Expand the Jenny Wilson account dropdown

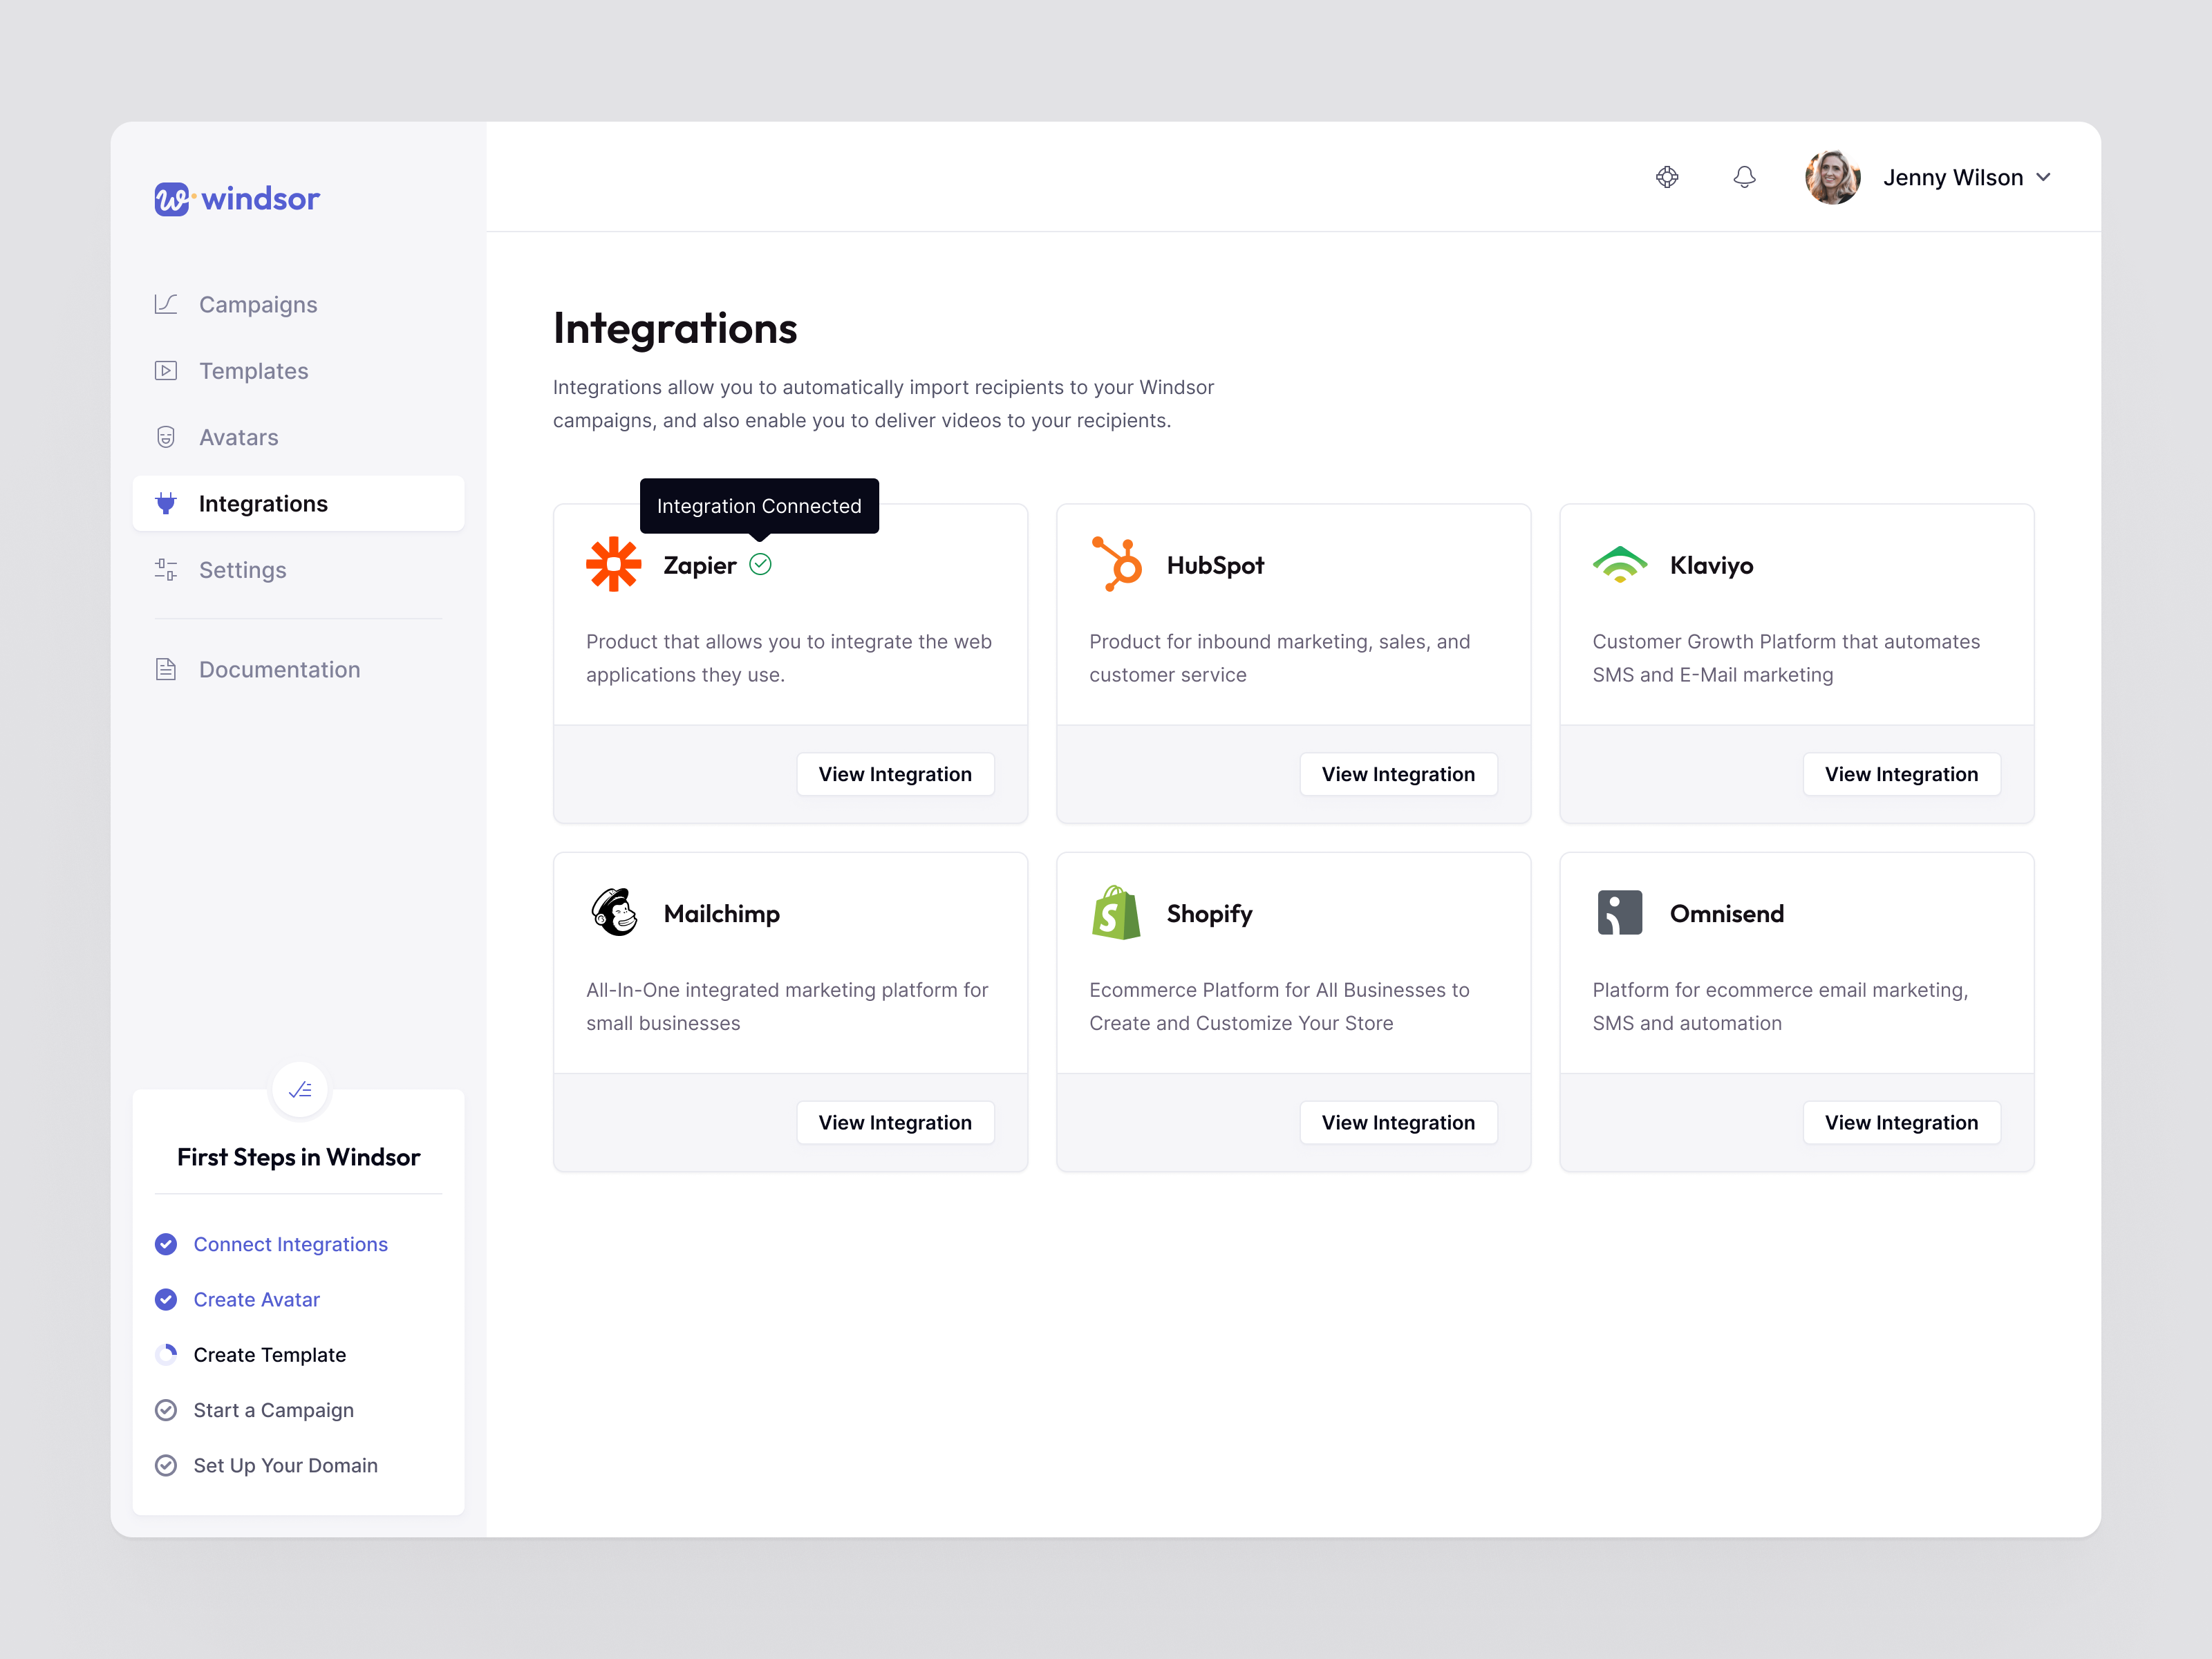(2044, 177)
